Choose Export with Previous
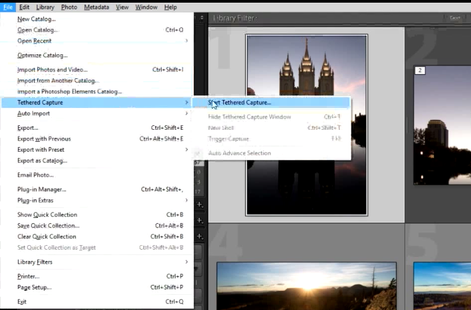This screenshot has width=471, height=310. [x=97, y=139]
